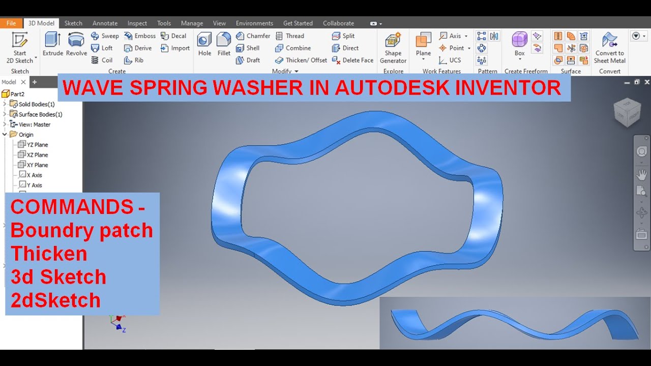
Task: Choose the Draft command
Action: click(248, 60)
